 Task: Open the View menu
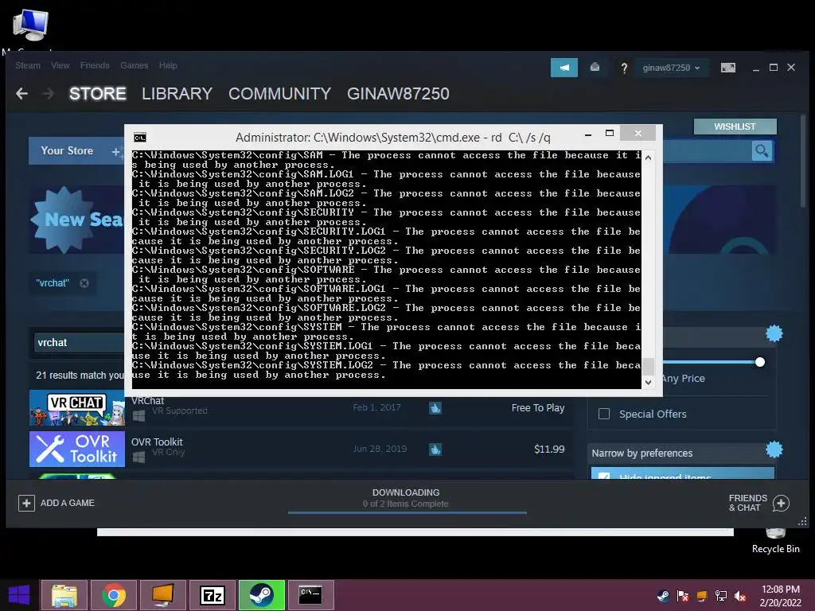coord(60,65)
